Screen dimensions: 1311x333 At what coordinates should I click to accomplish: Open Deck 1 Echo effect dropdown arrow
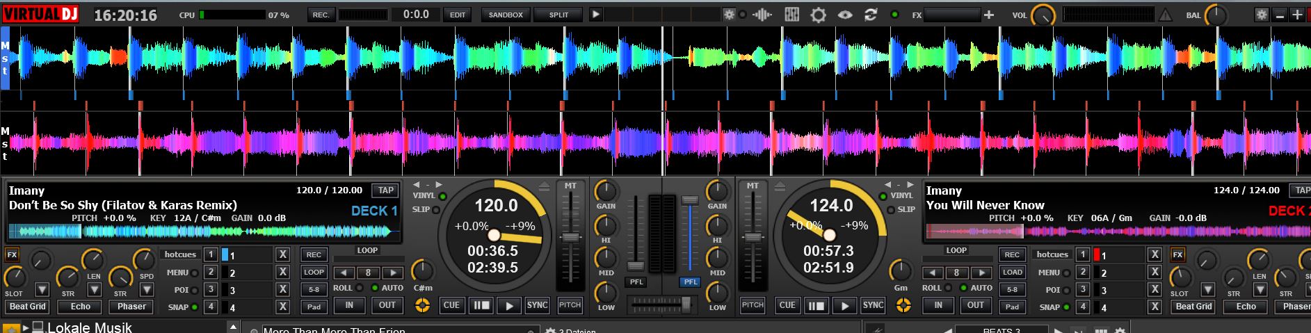tap(95, 289)
